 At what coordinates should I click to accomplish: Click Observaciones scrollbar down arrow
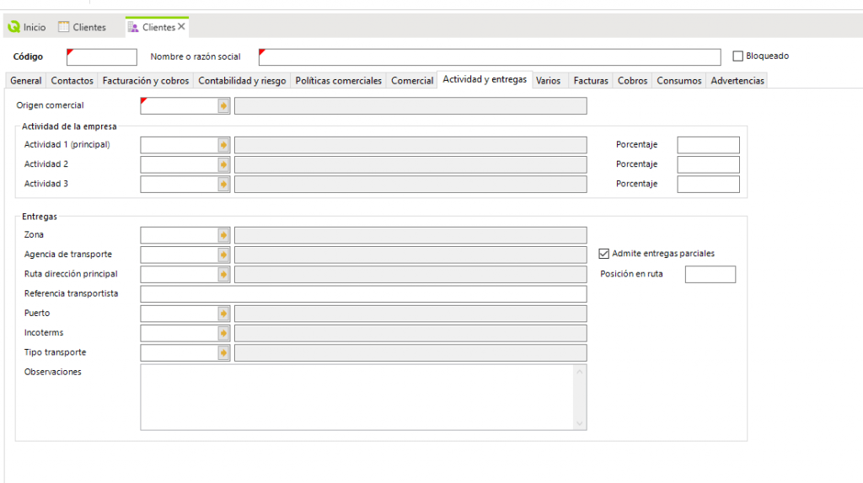pos(580,423)
